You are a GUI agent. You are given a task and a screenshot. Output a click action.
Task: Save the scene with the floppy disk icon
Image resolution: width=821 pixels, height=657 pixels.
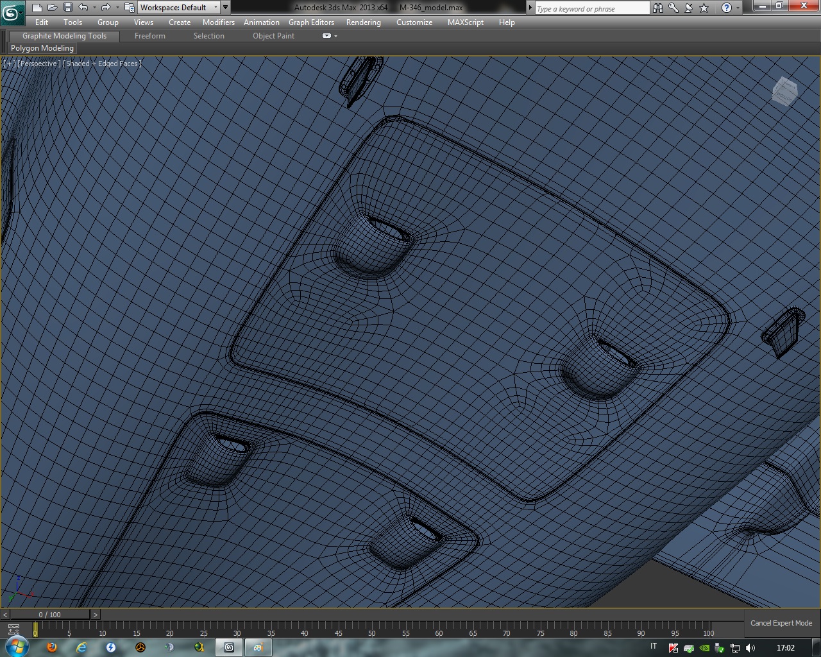(67, 8)
